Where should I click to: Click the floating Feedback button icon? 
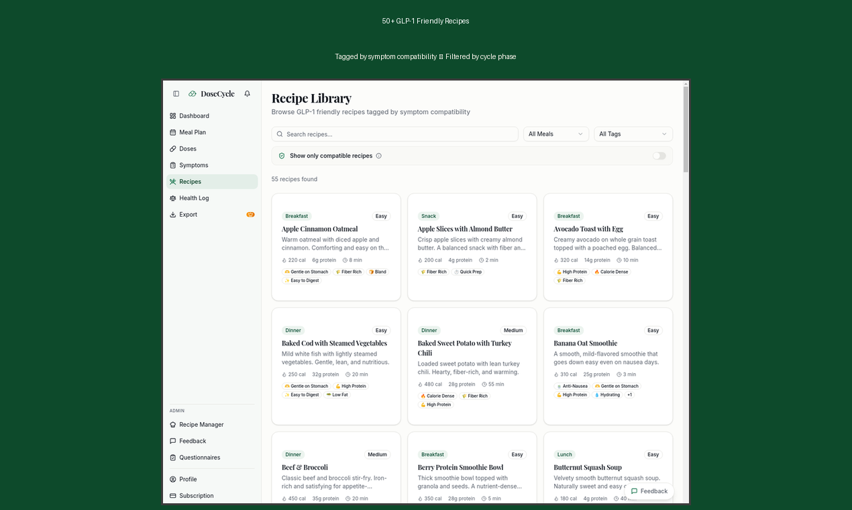click(x=634, y=491)
